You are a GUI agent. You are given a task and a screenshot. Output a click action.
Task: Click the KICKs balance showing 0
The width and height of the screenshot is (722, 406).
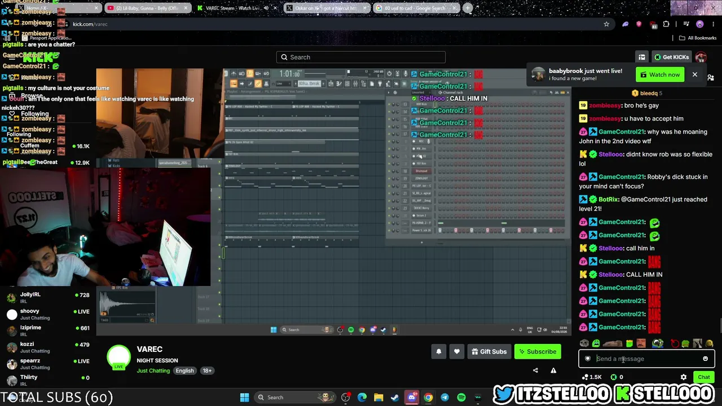pos(617,377)
